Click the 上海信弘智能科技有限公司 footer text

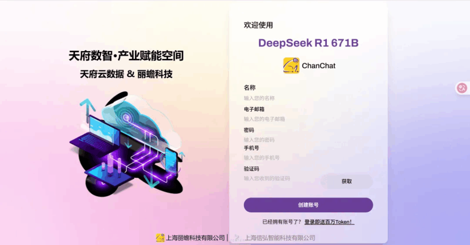[280, 238]
